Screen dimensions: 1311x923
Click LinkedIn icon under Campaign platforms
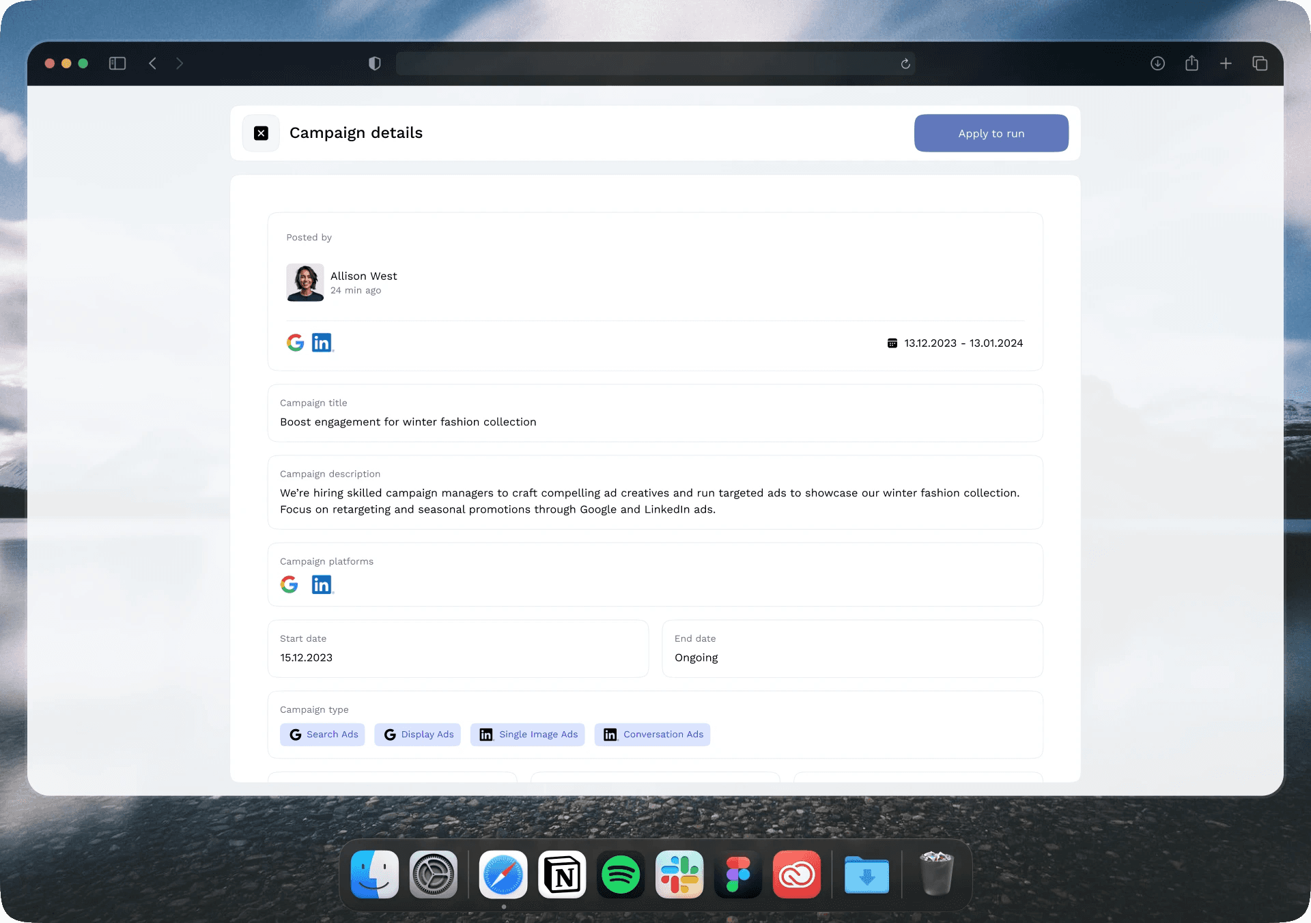[x=322, y=584]
